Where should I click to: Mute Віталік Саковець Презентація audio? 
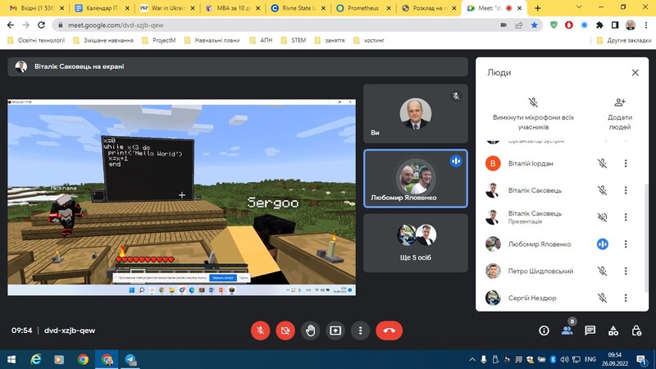pyautogui.click(x=602, y=217)
